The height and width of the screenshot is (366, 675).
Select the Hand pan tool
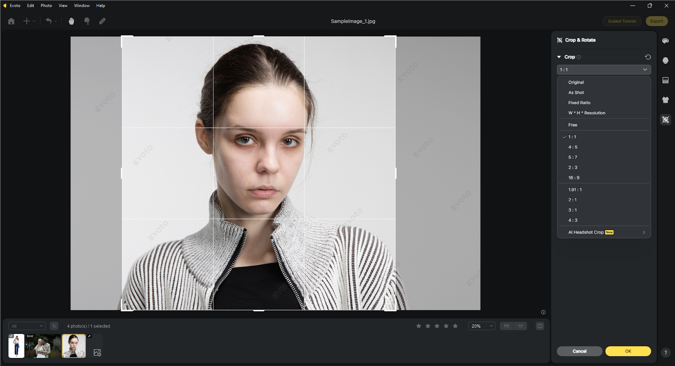71,21
